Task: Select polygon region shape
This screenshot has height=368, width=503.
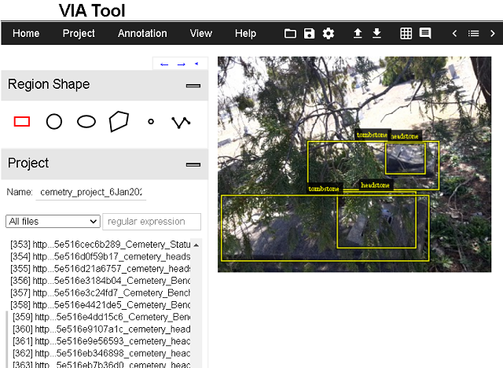Action: pyautogui.click(x=119, y=122)
